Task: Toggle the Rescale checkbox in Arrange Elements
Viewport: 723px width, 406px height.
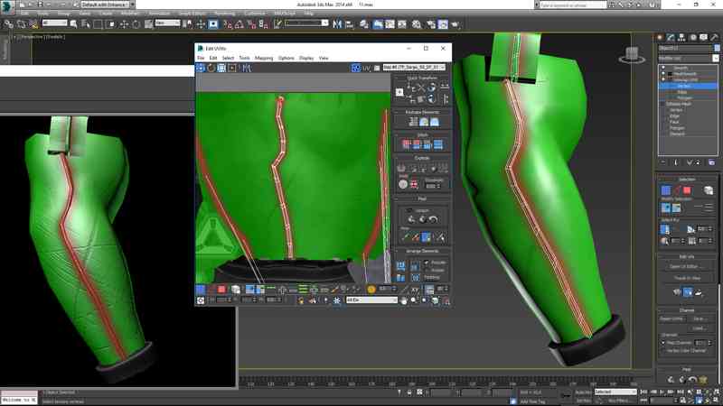Action: coord(427,263)
